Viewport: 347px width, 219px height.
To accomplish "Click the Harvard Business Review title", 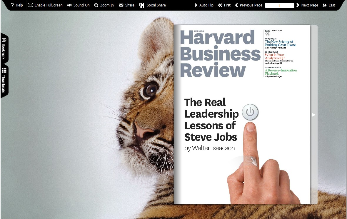I will click(x=220, y=54).
